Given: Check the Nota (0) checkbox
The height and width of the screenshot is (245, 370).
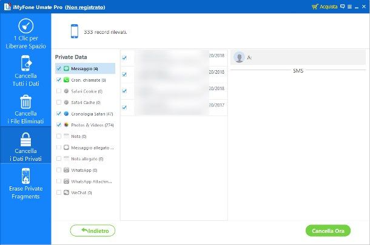Looking at the screenshot, I should click(x=59, y=136).
